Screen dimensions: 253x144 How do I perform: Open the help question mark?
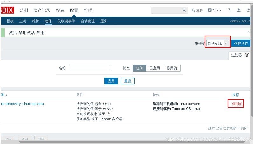click(x=229, y=10)
